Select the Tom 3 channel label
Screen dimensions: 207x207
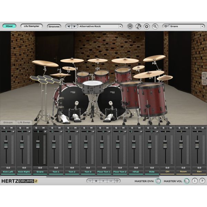[x=88, y=172]
